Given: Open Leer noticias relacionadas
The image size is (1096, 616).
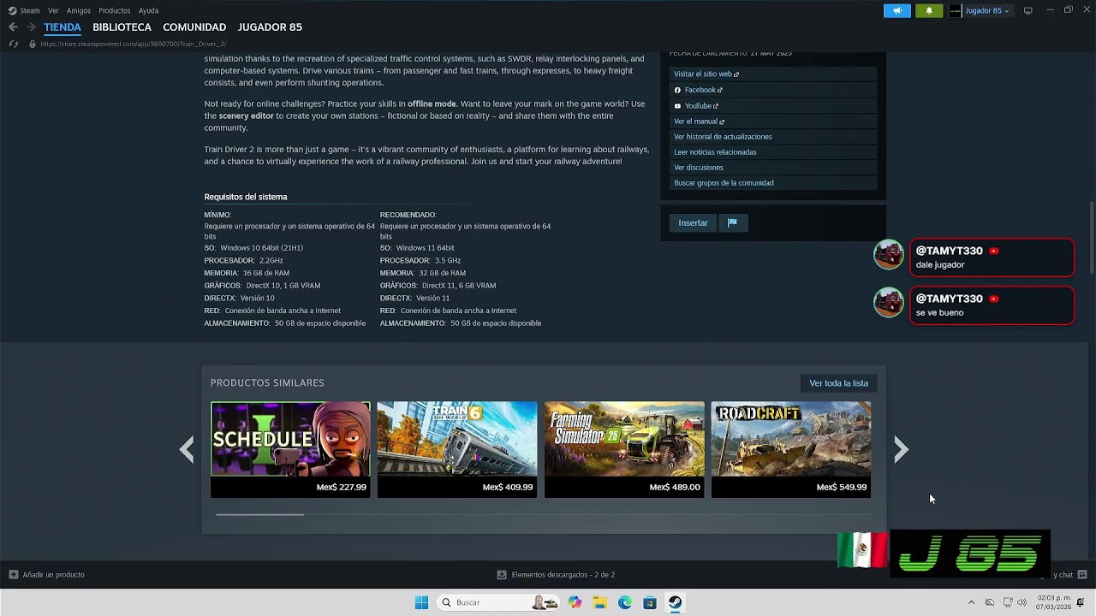Looking at the screenshot, I should click(x=773, y=152).
